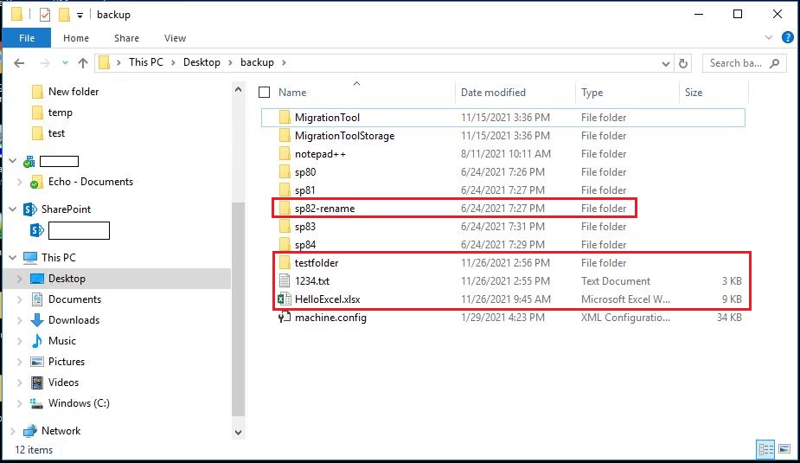Switch to the Home ribbon tab
Image resolution: width=800 pixels, height=463 pixels.
coord(76,38)
